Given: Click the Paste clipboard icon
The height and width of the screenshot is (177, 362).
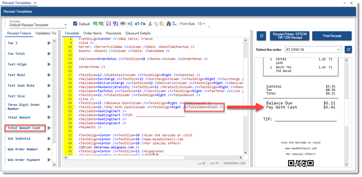Looking at the screenshot, I should 162,24.
